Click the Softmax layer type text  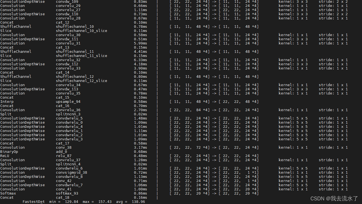tap(8, 193)
